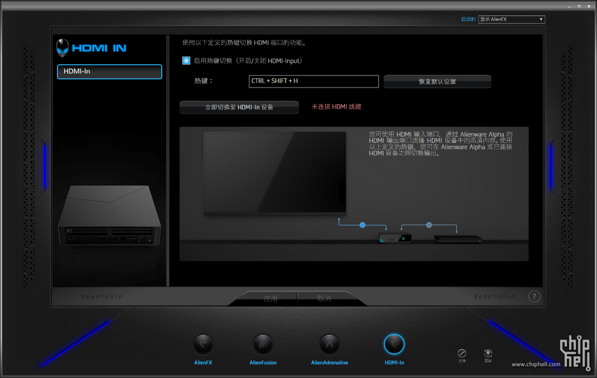Click the Apply button
Viewport: 597px width, 378px height.
point(270,299)
